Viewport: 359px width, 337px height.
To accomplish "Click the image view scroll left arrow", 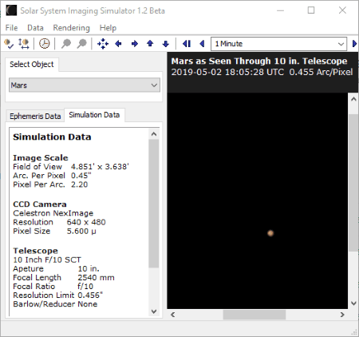I will click(x=173, y=315).
